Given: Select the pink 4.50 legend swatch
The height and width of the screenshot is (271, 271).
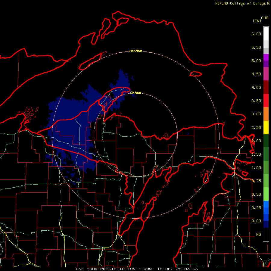Looking at the screenshot, I should click(266, 74).
